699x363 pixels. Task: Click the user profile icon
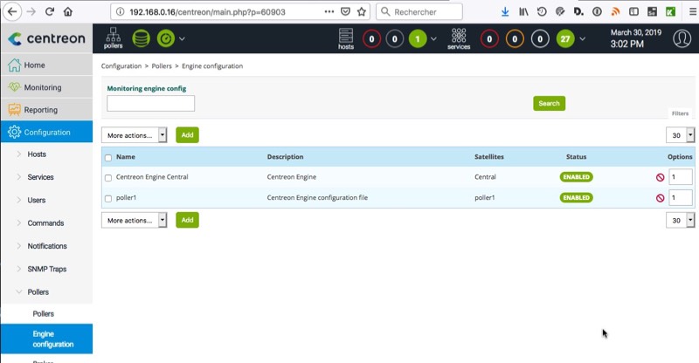click(682, 38)
